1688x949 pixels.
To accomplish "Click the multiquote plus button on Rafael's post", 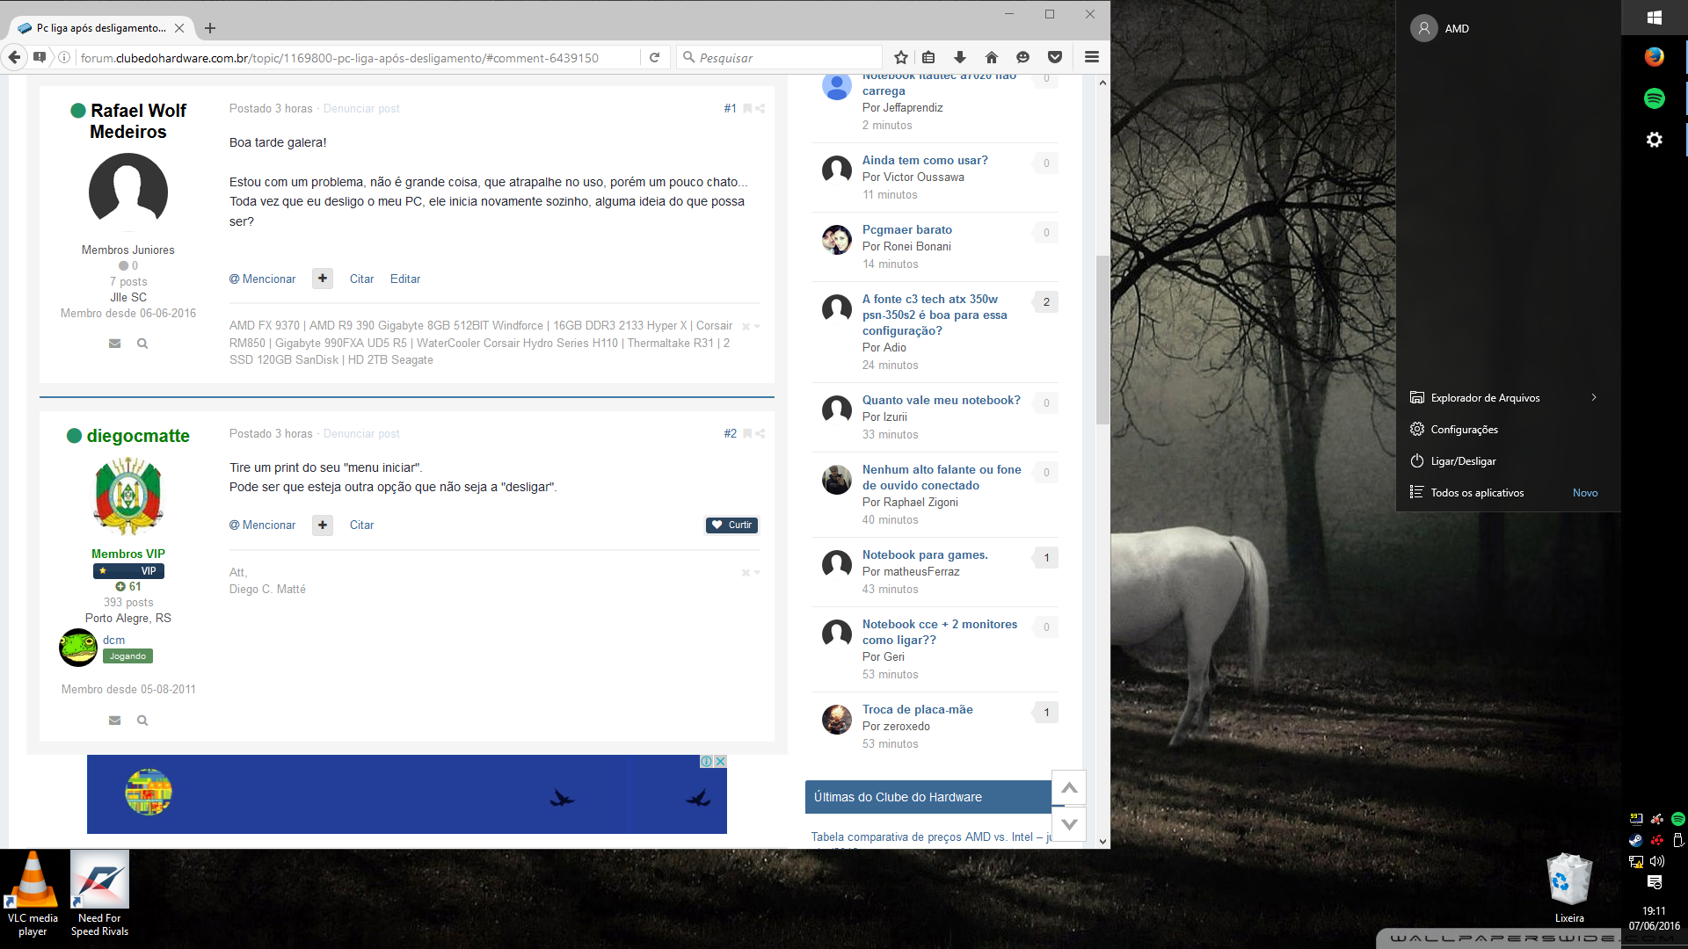I will coord(323,279).
